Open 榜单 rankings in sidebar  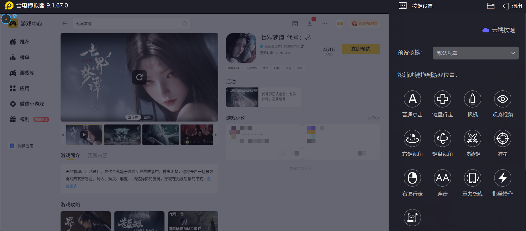click(20, 57)
